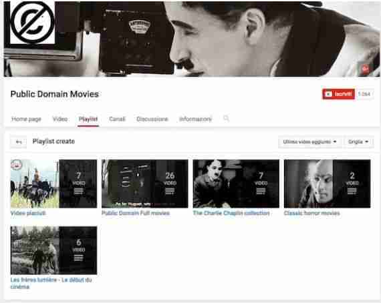This screenshot has width=381, height=303.
Task: Click Les frères lumière - Le début du cinéma link
Action: coord(51,283)
